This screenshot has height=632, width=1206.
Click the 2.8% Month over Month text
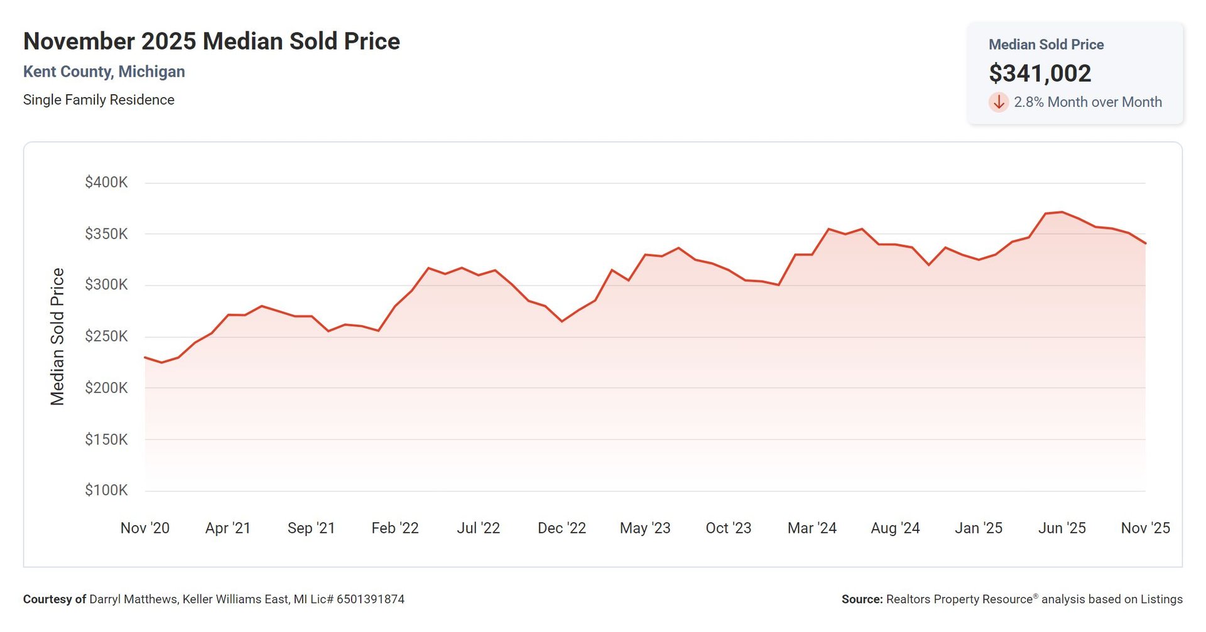1087,102
